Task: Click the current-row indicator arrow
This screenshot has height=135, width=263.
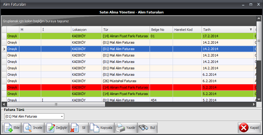Action: click(4, 49)
